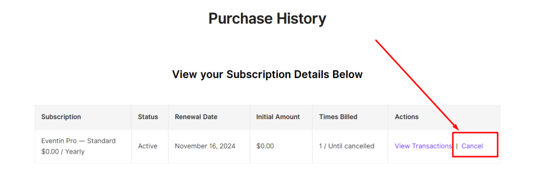Select the Initial Amount column header
533x189 pixels.
click(278, 117)
